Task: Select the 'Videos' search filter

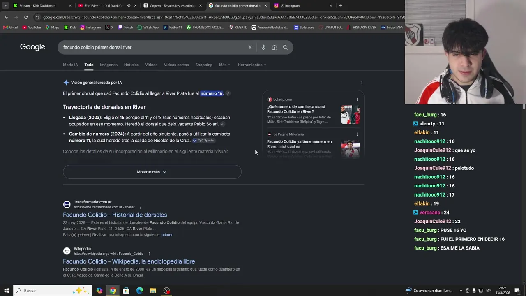Action: click(x=151, y=65)
